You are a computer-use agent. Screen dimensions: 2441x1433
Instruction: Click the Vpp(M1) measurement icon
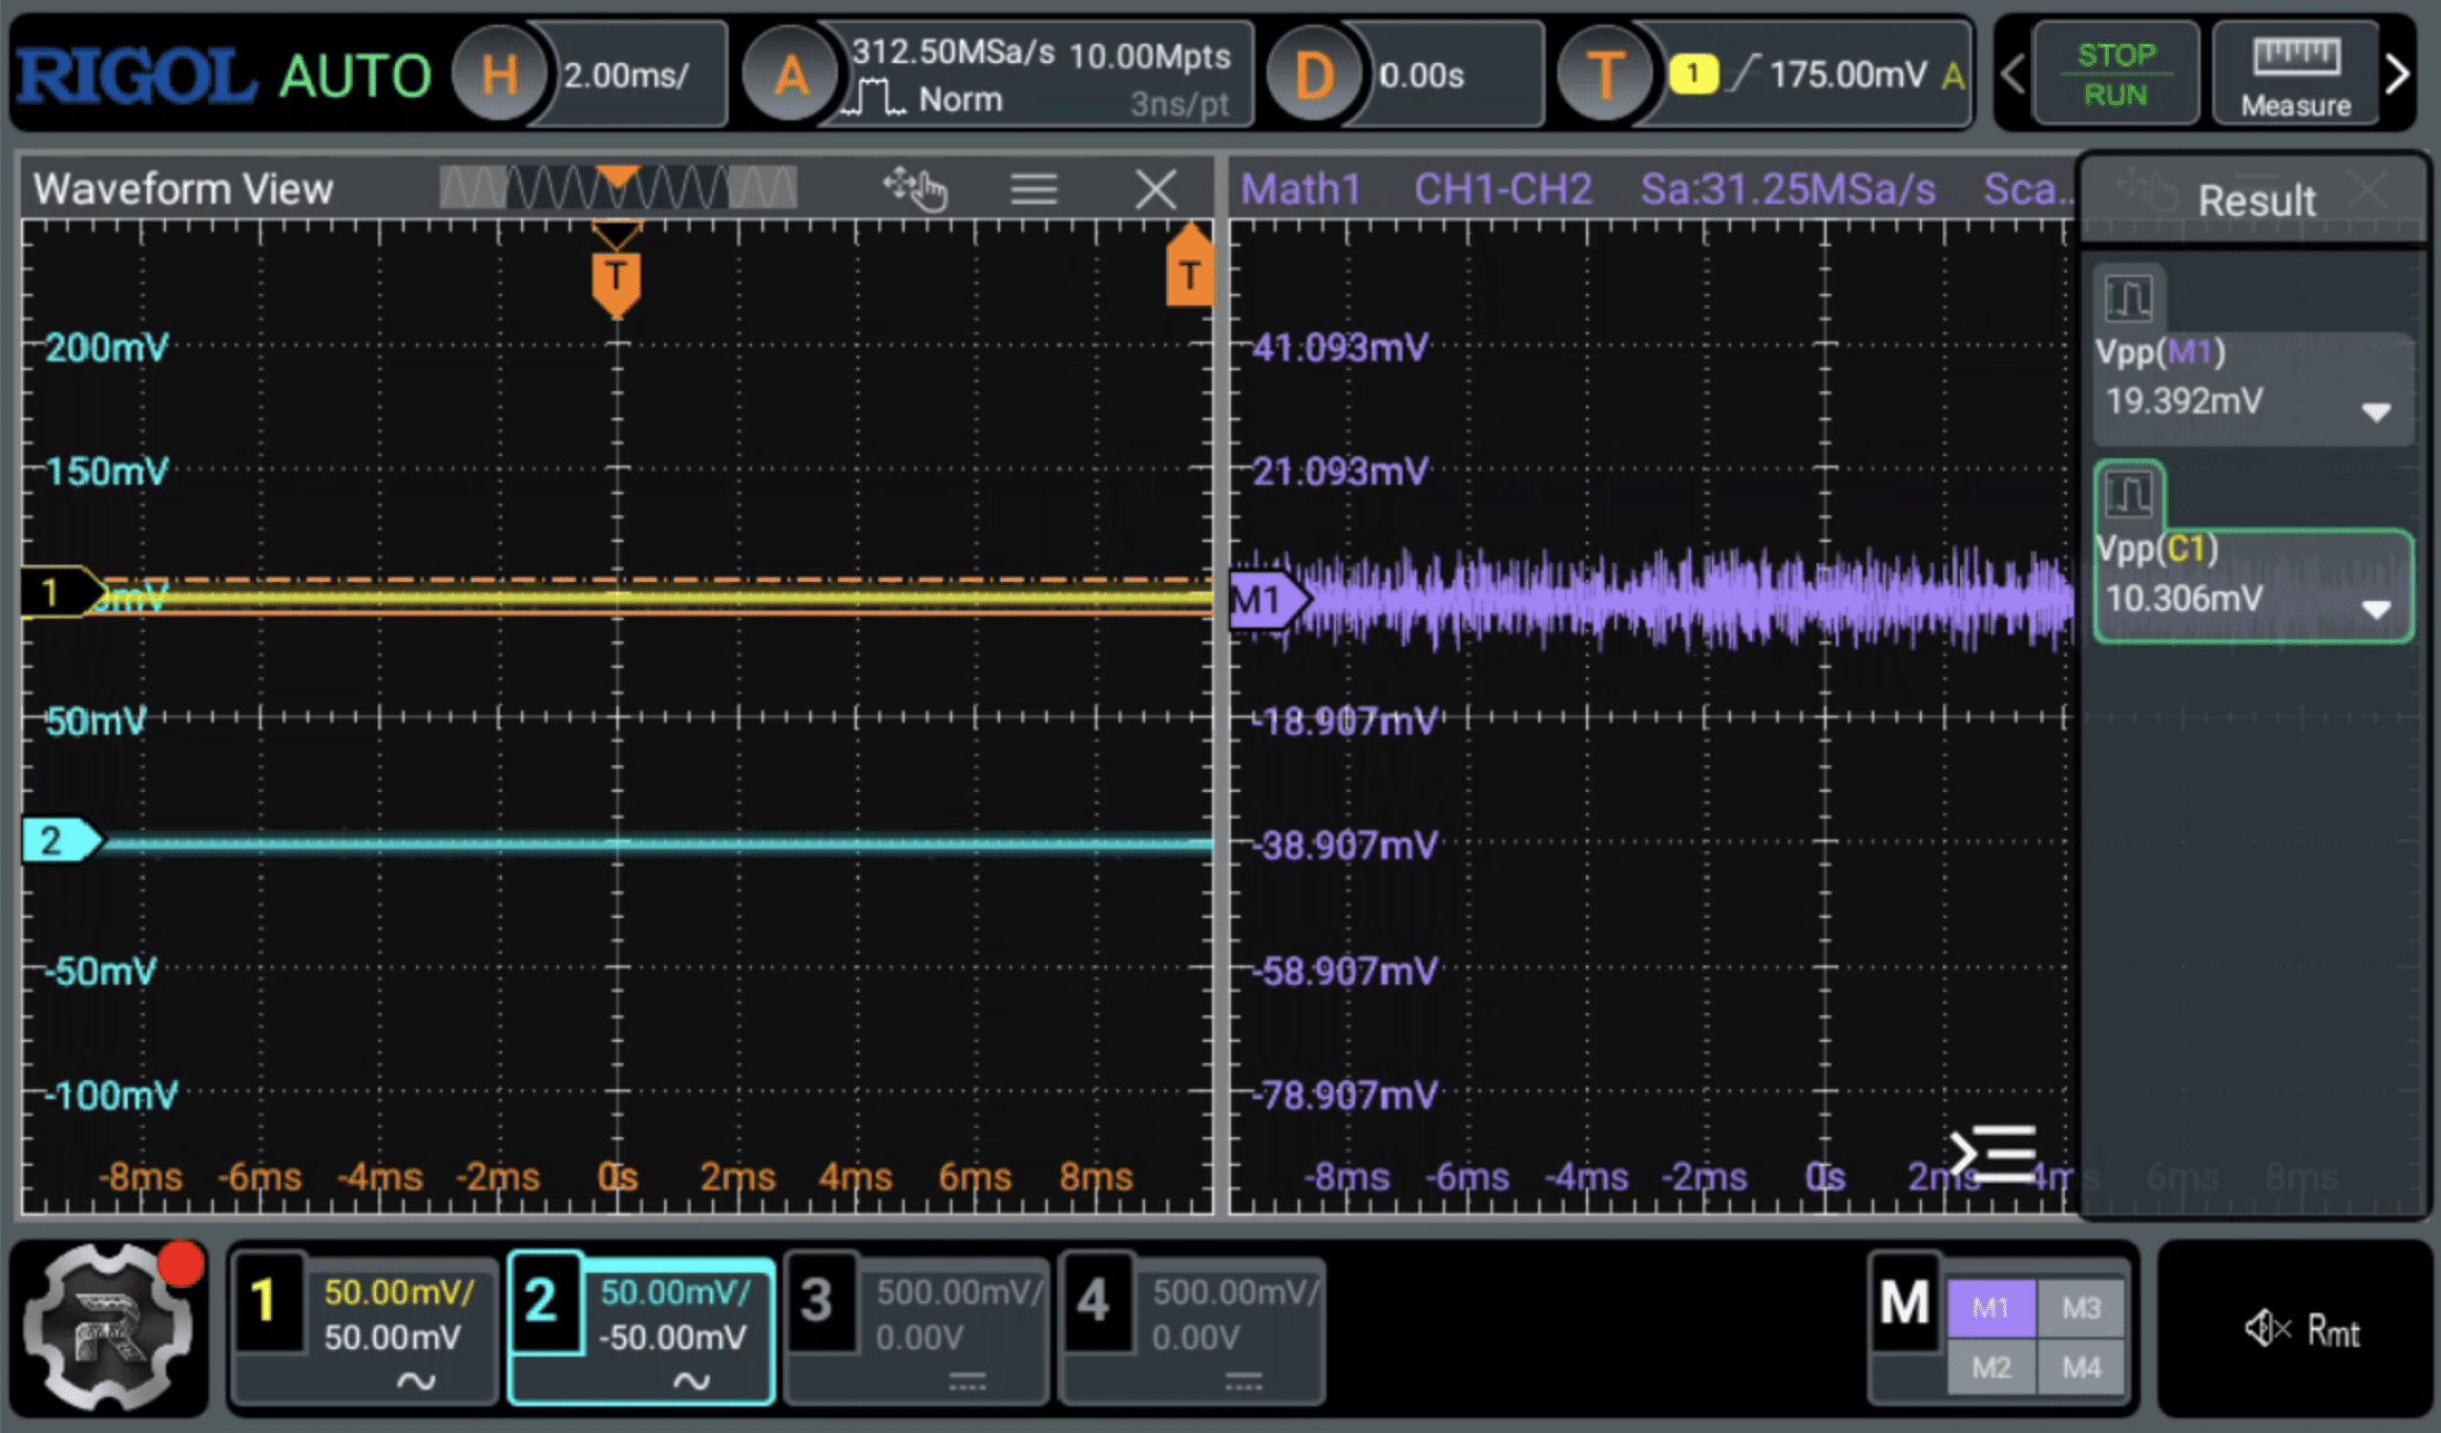click(2128, 298)
